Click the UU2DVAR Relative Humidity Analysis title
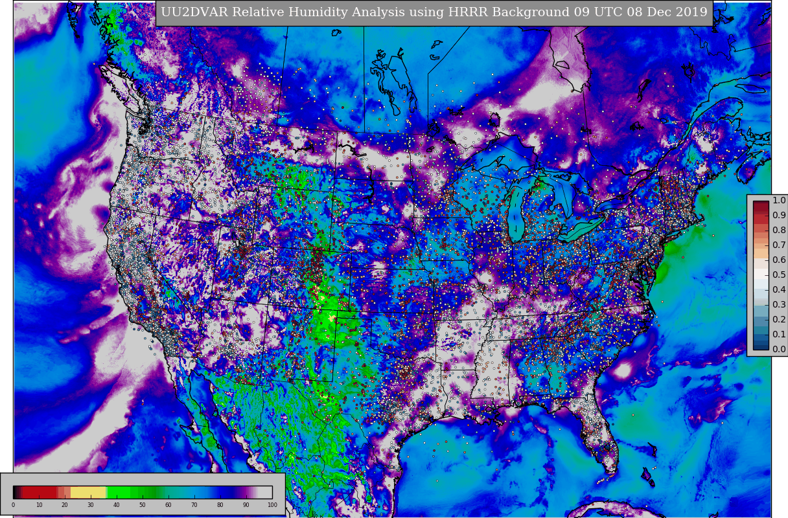Viewport: 788px width, 518px height. [434, 13]
